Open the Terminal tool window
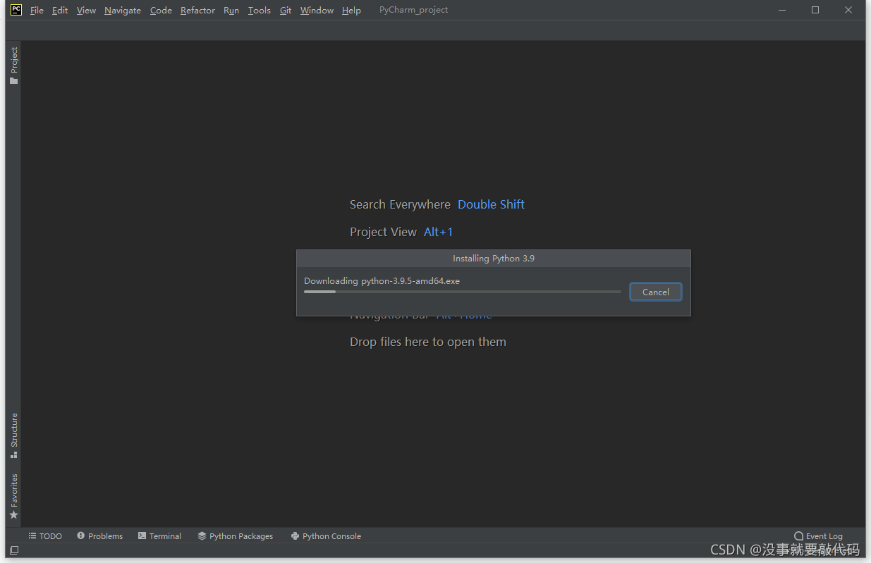The height and width of the screenshot is (563, 871). [x=159, y=536]
